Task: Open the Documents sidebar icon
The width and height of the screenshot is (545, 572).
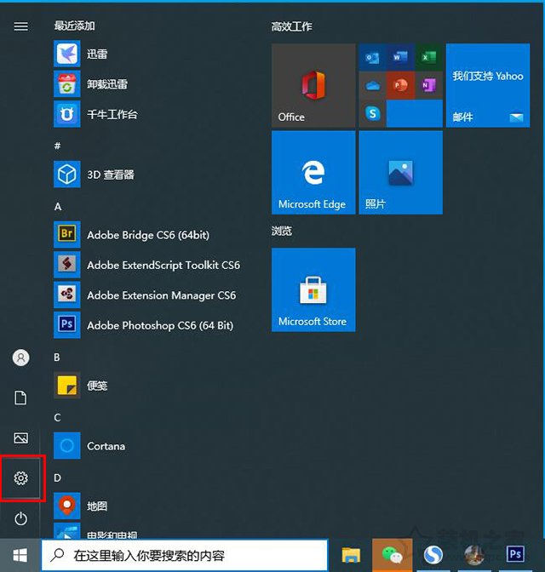Action: click(x=21, y=398)
